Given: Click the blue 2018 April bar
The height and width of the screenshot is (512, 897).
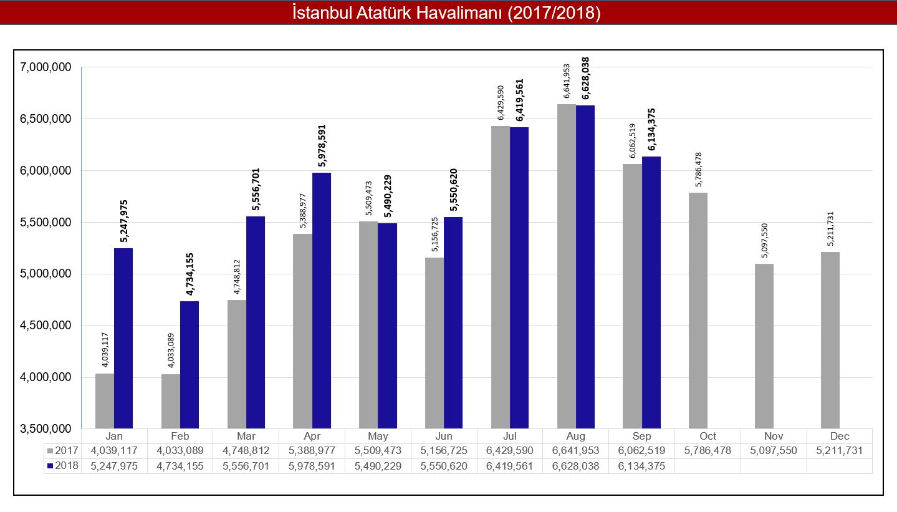Looking at the screenshot, I should point(322,301).
